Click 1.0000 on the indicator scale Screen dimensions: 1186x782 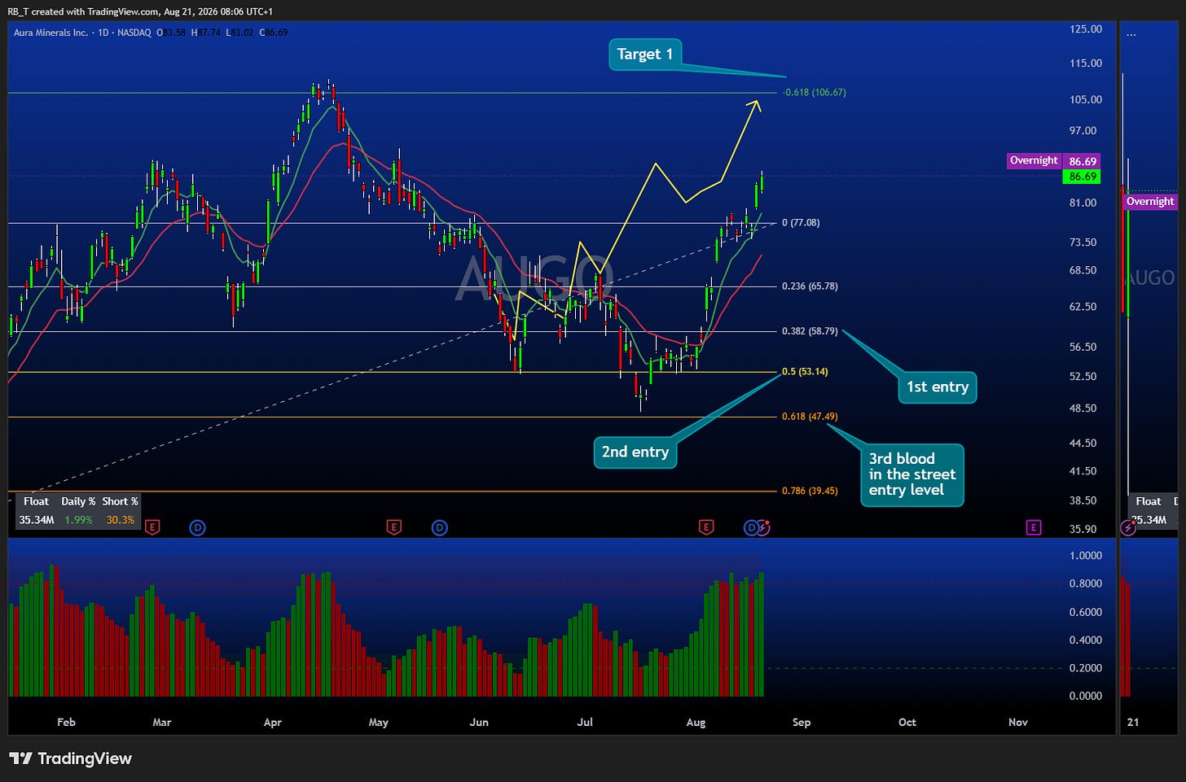[1086, 556]
